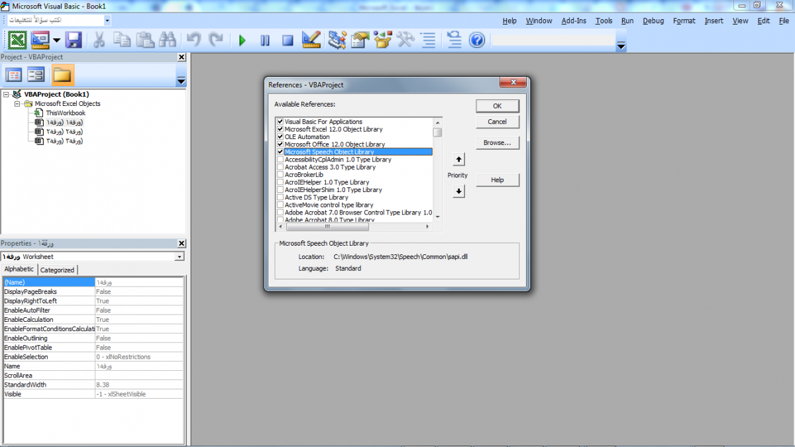Image resolution: width=795 pixels, height=447 pixels.
Task: Open the Format menu
Action: pos(684,21)
